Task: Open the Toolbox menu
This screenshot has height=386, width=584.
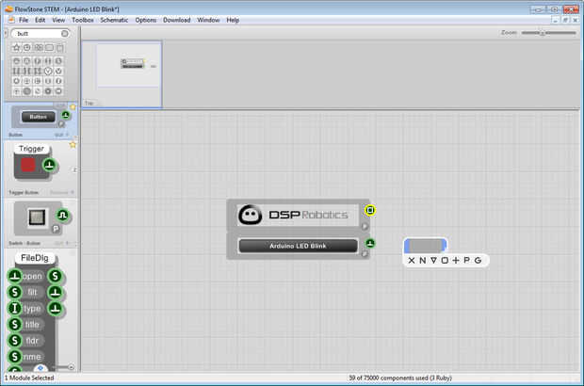Action: click(x=83, y=20)
